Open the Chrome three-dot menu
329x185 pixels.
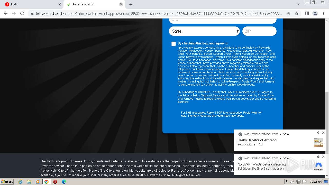pos(323,13)
